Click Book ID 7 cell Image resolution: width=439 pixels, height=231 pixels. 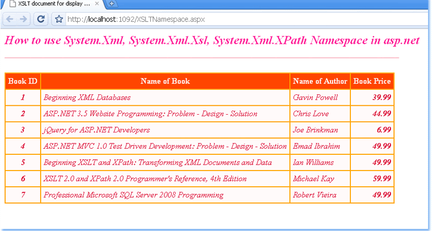tap(22, 195)
